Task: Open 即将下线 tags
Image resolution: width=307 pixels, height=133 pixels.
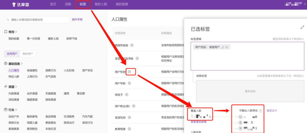Action: (x=72, y=39)
